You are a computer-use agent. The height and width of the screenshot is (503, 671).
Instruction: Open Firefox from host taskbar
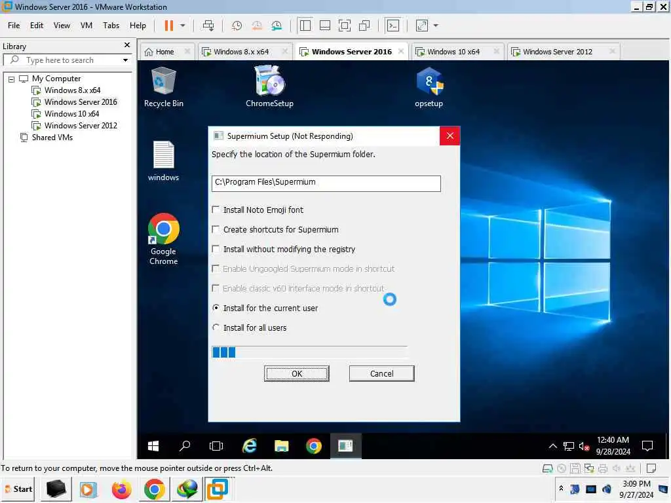(121, 489)
